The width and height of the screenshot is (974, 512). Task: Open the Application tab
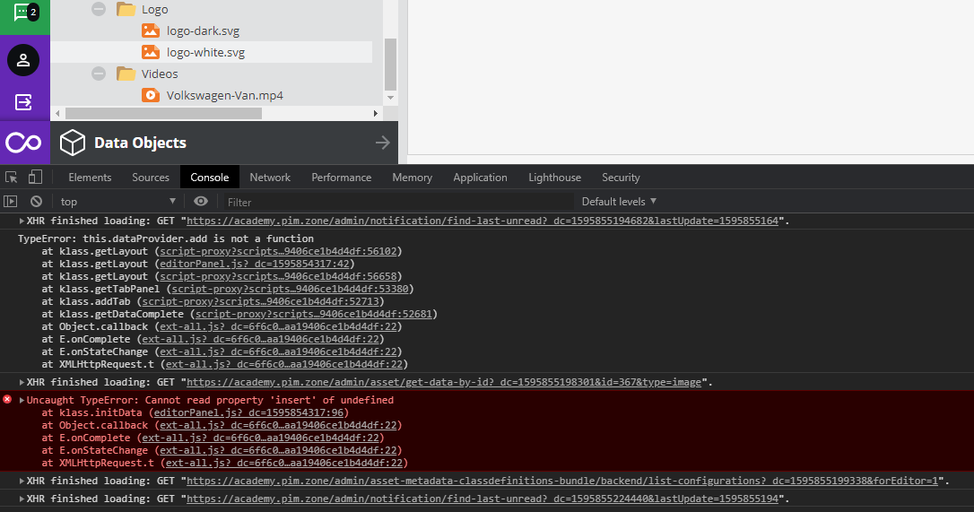pyautogui.click(x=480, y=177)
